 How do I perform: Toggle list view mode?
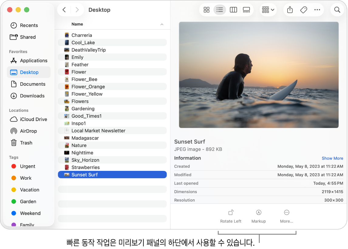pyautogui.click(x=220, y=10)
